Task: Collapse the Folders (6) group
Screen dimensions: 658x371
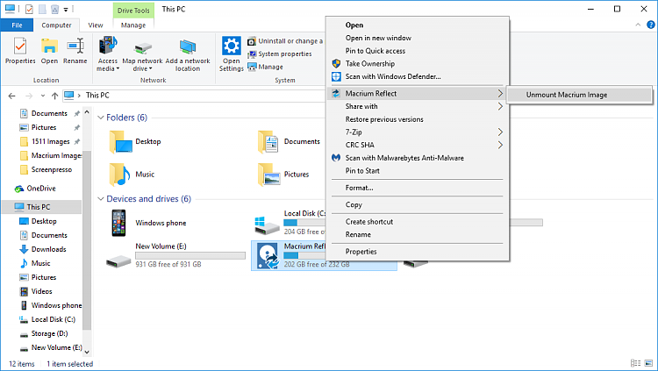Action: tap(101, 118)
